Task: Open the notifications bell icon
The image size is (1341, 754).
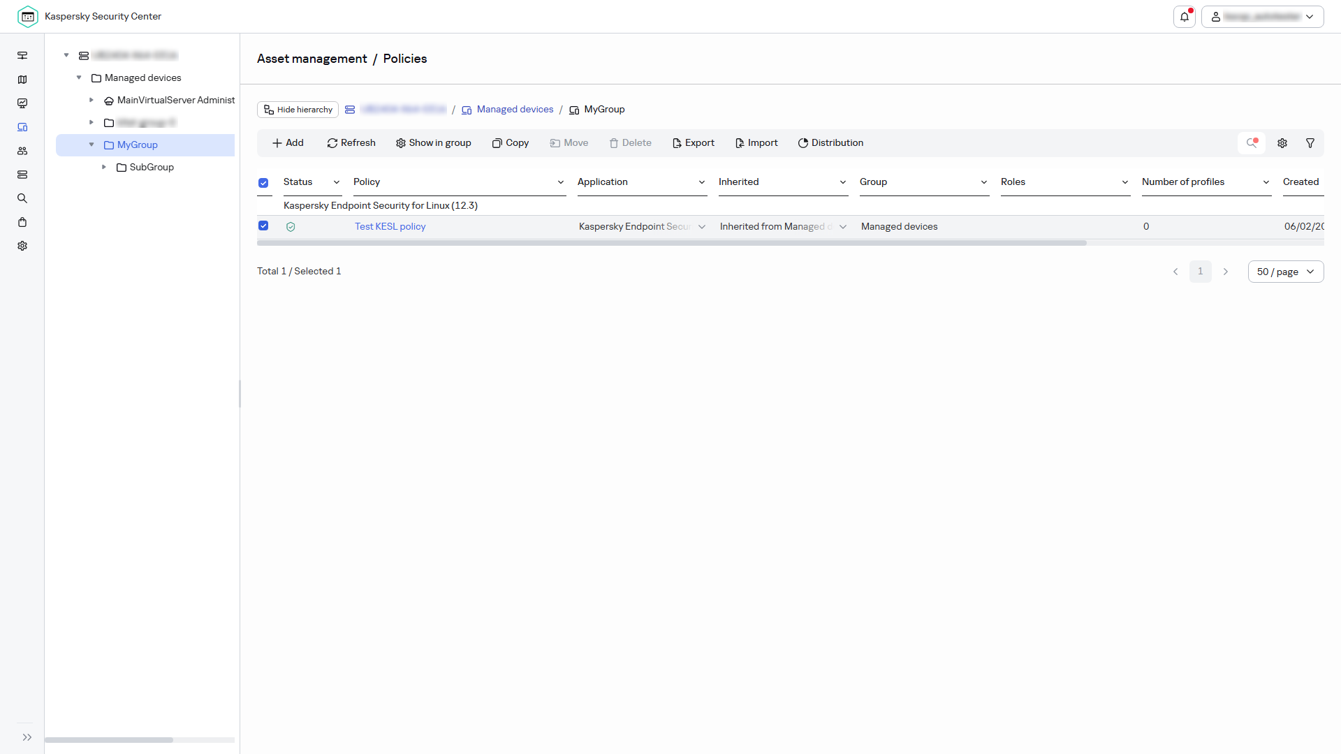Action: (x=1185, y=17)
